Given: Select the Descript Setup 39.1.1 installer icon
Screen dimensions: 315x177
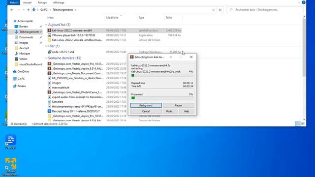Looking at the screenshot, I should pyautogui.click(x=49, y=111).
